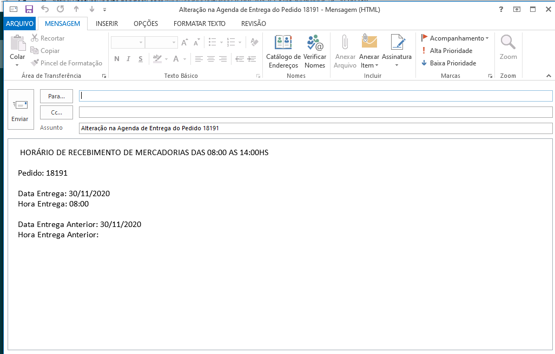This screenshot has height=354, width=555.
Task: Open Marcas group dialog launcher
Action: [x=490, y=76]
